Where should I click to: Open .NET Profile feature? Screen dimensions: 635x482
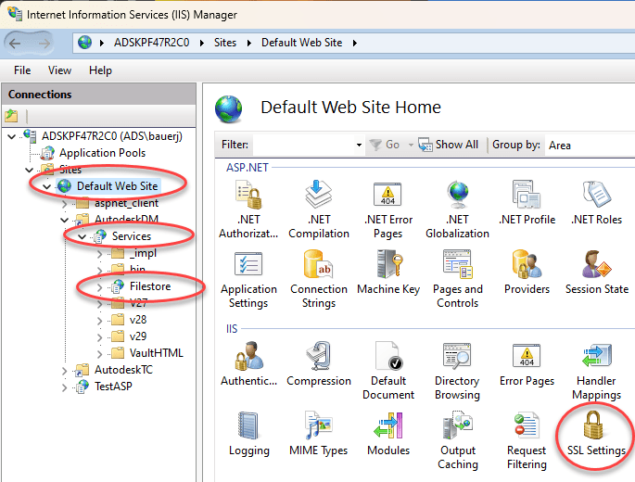pyautogui.click(x=527, y=202)
